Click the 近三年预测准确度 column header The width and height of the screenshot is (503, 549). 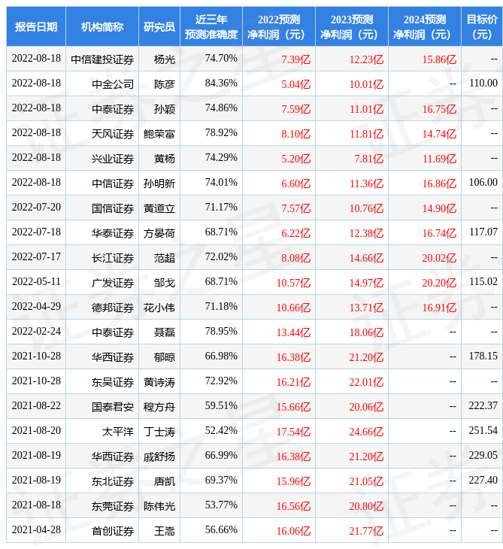(211, 26)
